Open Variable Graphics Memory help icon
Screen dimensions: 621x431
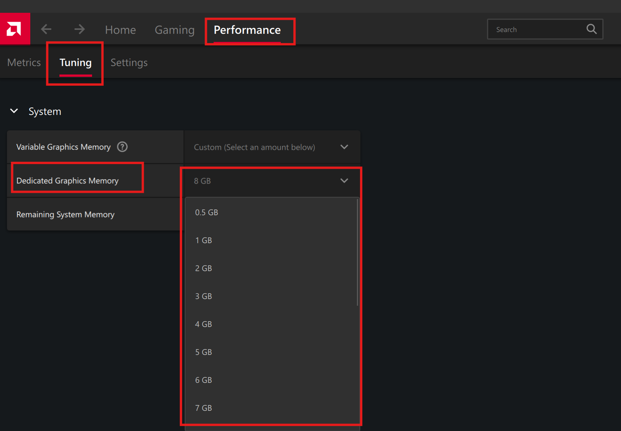[x=122, y=147]
